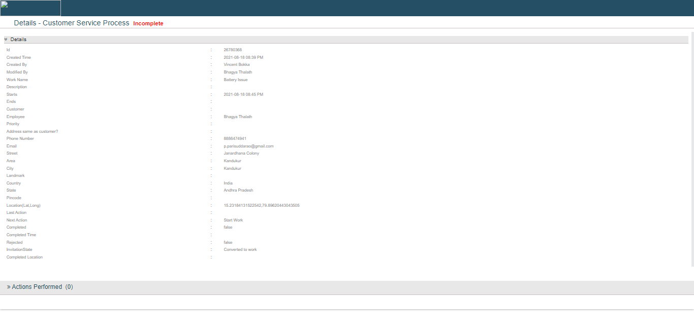Click the broken logo image in header

coord(30,8)
